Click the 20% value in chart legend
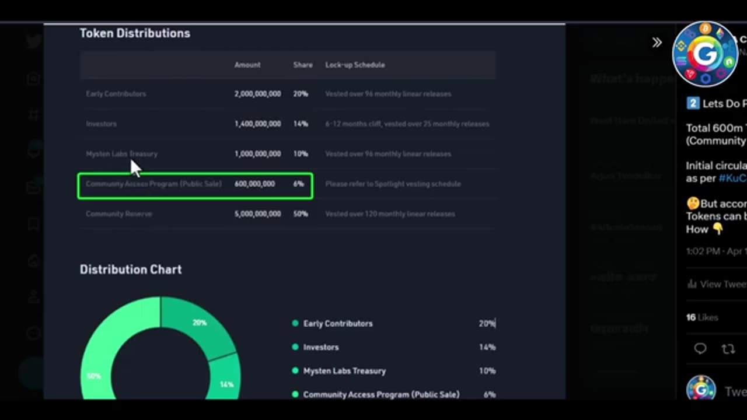Image resolution: width=747 pixels, height=420 pixels. [487, 323]
